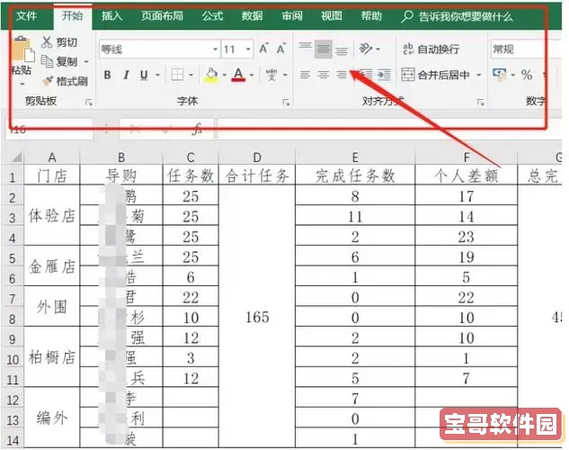Open font color dropdown arrow
Screen dimensions: 569x450
(x=252, y=76)
